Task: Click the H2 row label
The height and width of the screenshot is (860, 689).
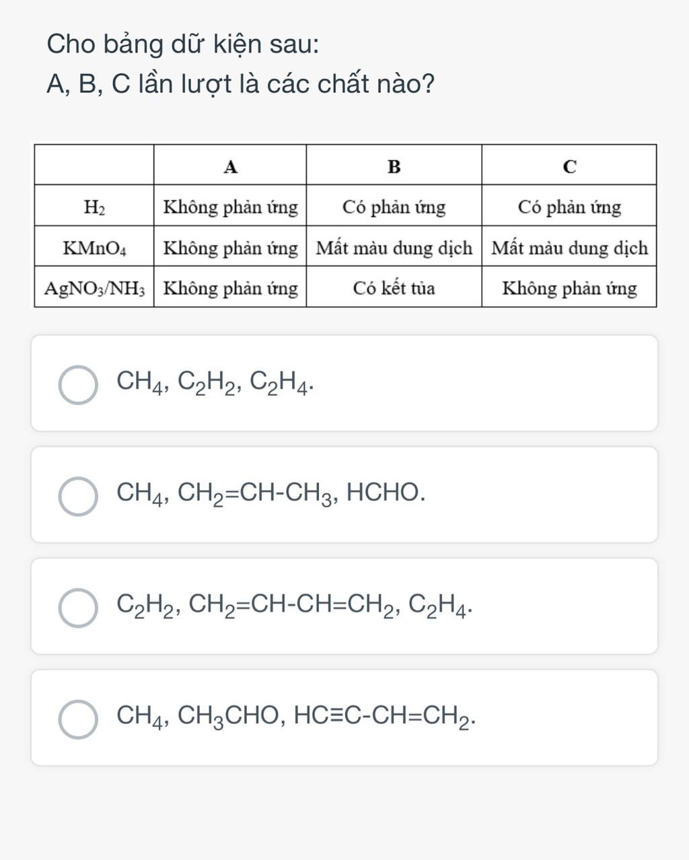Action: click(x=94, y=207)
